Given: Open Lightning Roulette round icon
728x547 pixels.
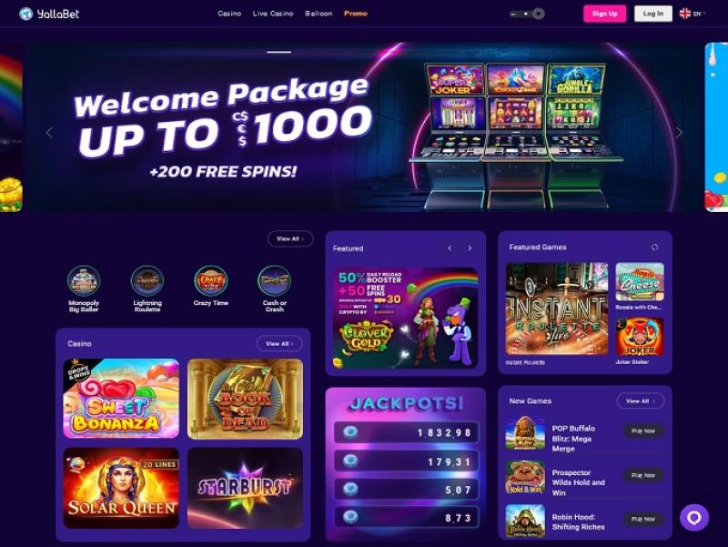Looking at the screenshot, I should [x=147, y=280].
